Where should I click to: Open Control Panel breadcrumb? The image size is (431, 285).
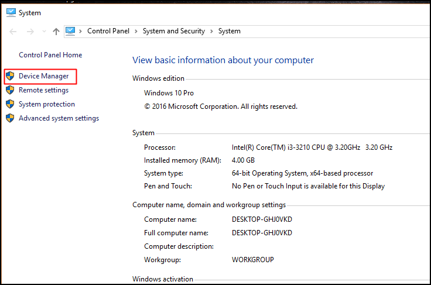pos(108,31)
